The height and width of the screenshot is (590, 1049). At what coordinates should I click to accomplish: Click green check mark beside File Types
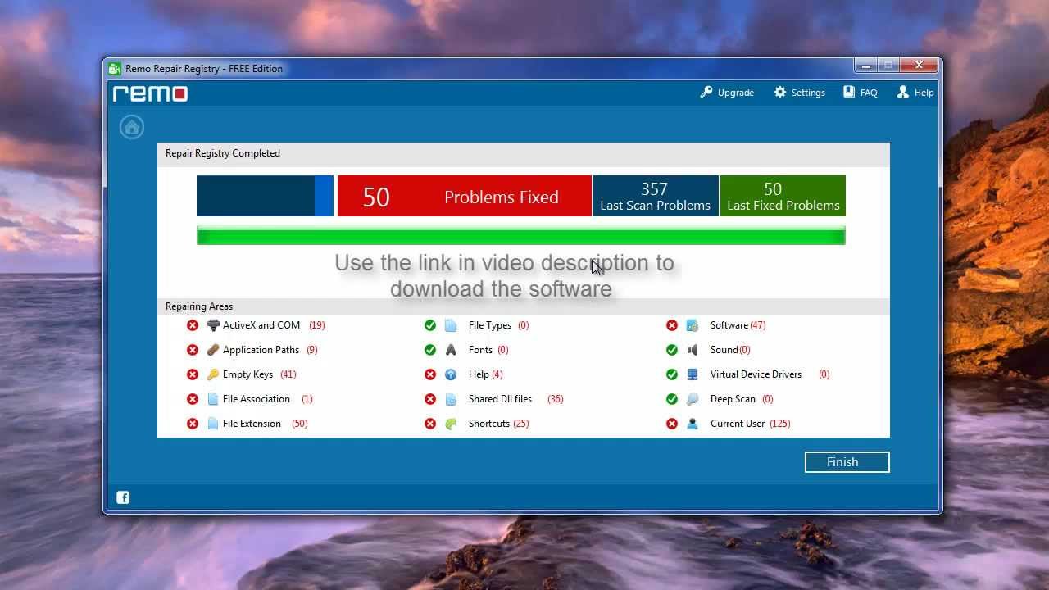(x=430, y=325)
